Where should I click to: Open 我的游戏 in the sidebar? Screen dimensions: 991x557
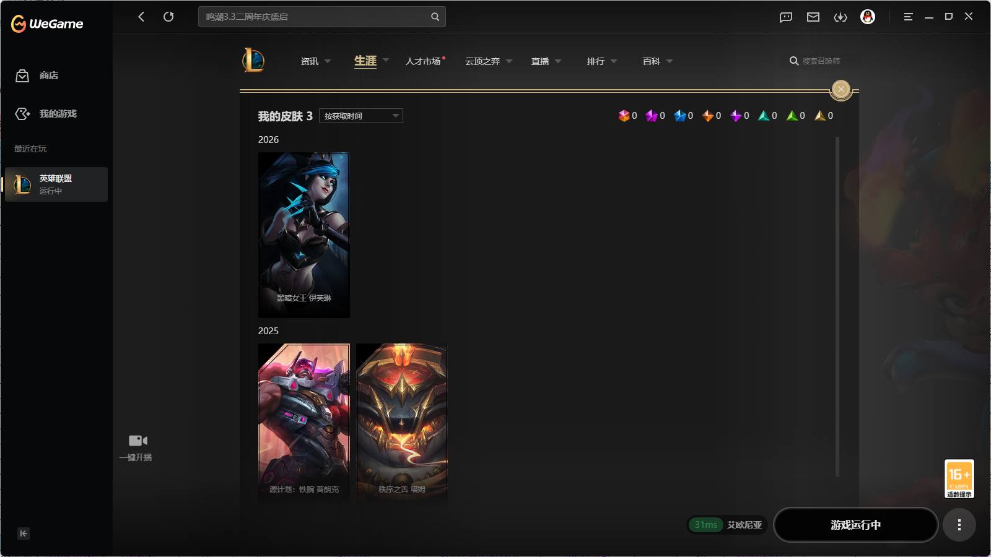pos(46,114)
